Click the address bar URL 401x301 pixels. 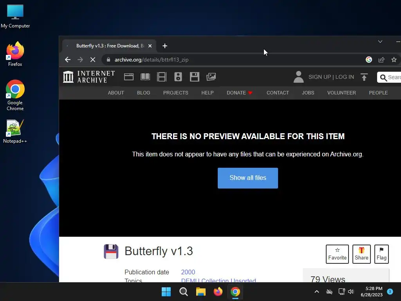[x=152, y=60]
